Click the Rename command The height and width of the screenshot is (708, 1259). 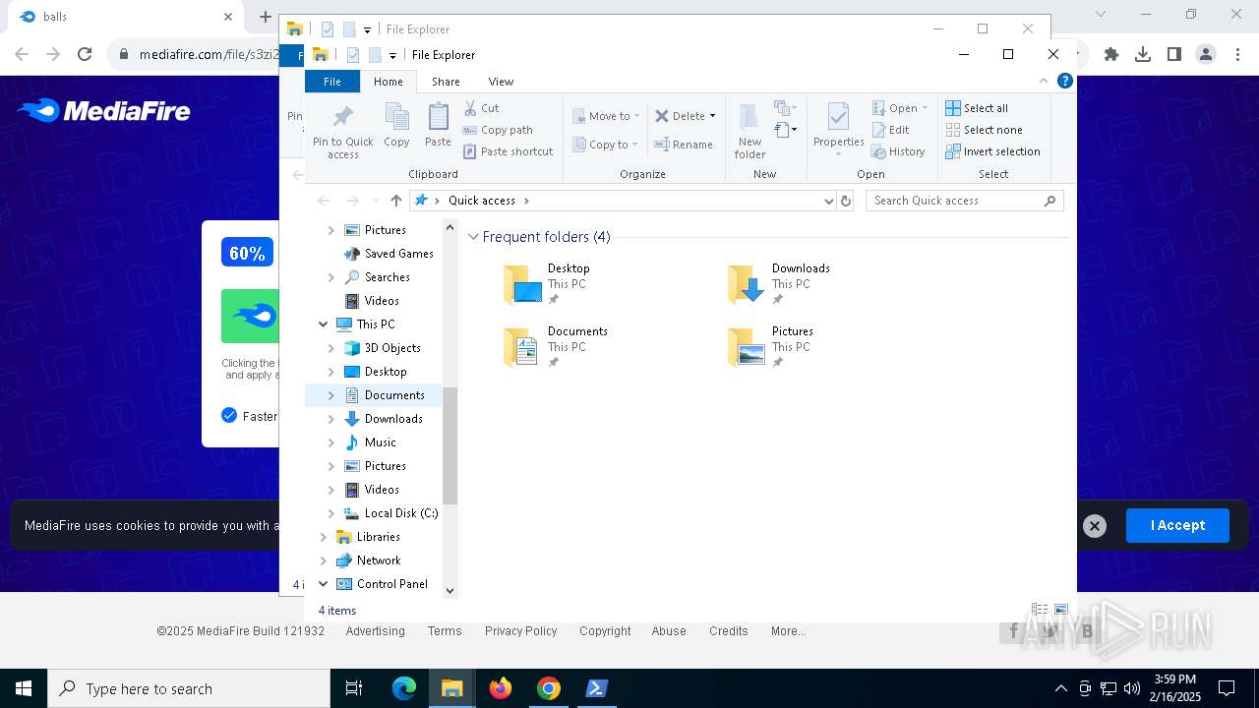(684, 145)
